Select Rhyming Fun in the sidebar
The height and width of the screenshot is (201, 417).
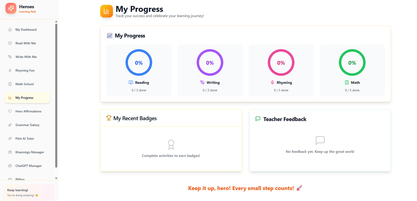click(x=25, y=71)
